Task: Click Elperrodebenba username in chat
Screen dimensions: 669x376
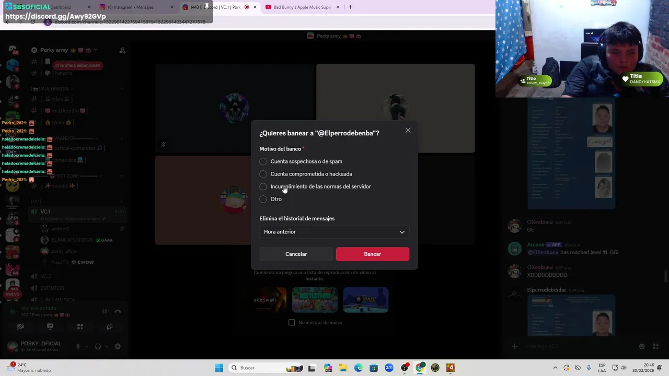Action: (546, 290)
